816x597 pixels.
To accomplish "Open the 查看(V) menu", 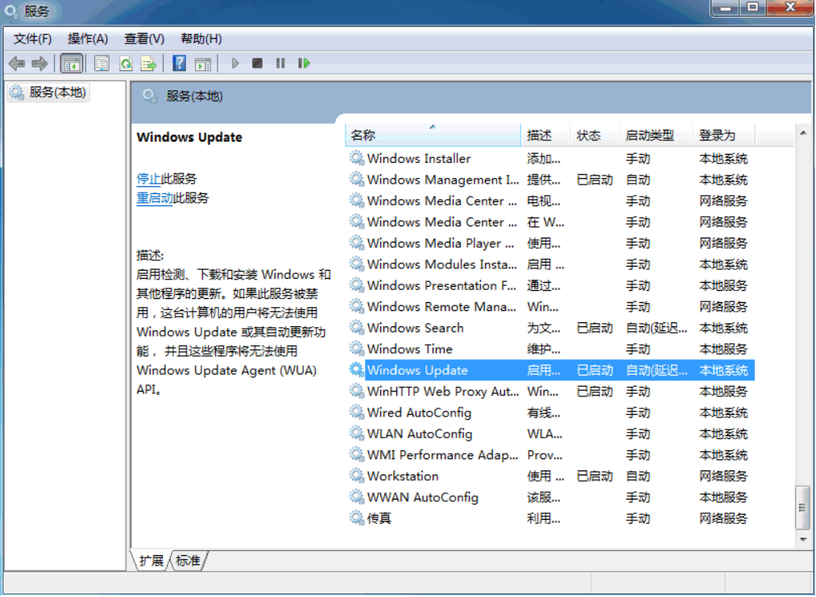I will 144,38.
